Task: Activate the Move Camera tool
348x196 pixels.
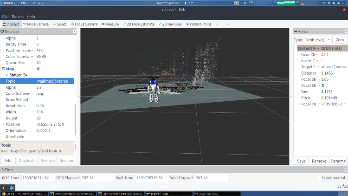Action: tap(36, 24)
